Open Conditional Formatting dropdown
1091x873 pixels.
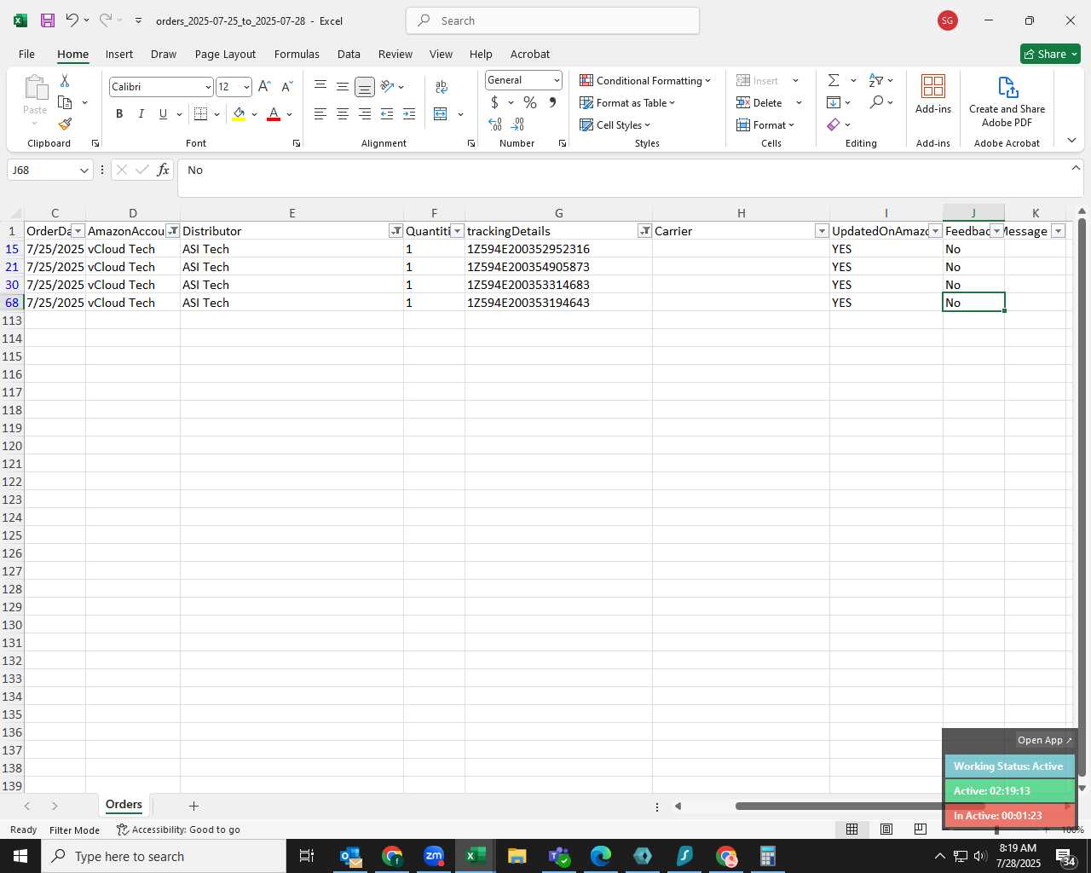pyautogui.click(x=645, y=80)
